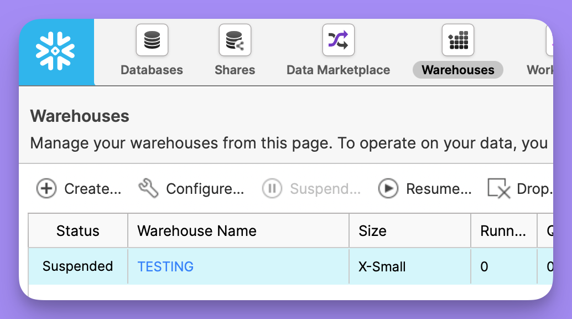Select the Suspended status cell
Viewport: 572px width, 319px height.
tap(77, 266)
